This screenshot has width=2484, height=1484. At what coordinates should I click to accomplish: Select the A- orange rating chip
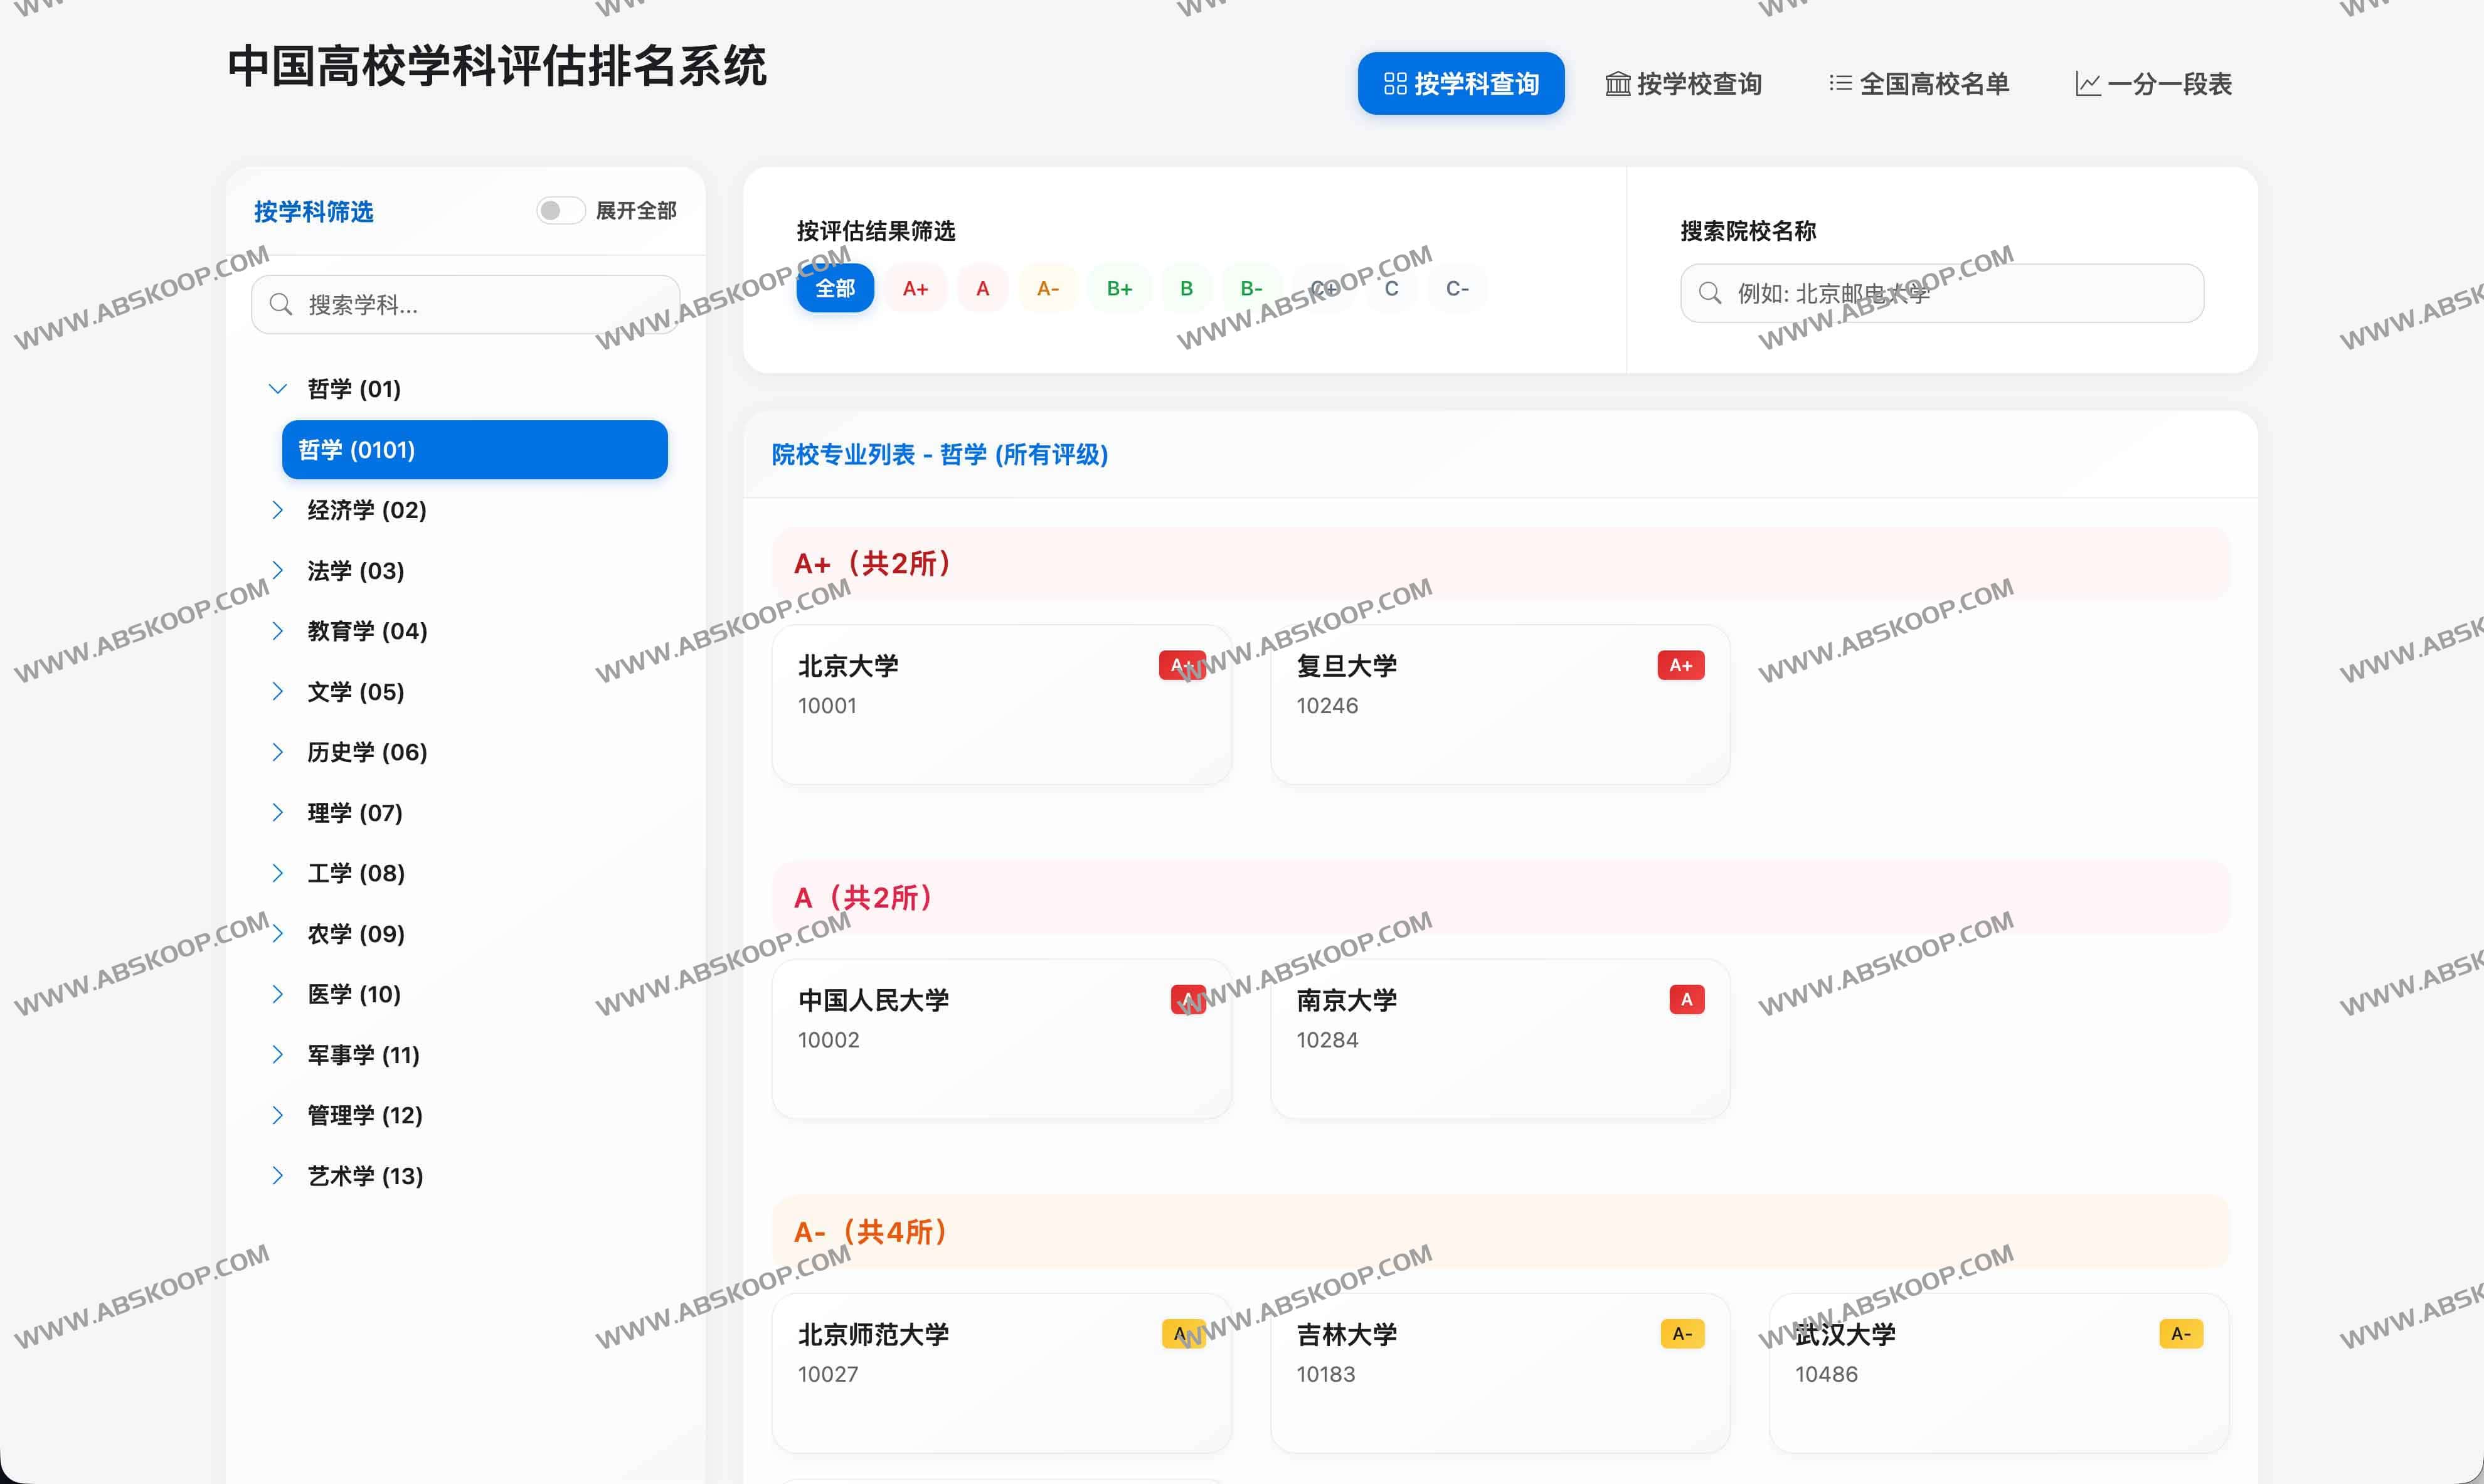pos(1047,288)
